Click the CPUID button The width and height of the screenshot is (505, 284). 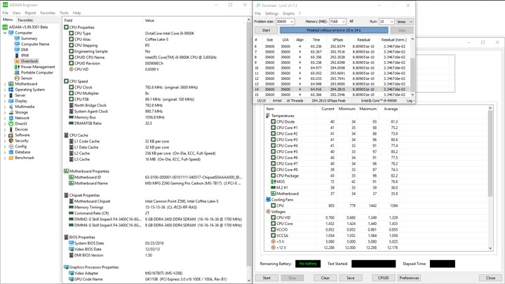(x=383, y=278)
